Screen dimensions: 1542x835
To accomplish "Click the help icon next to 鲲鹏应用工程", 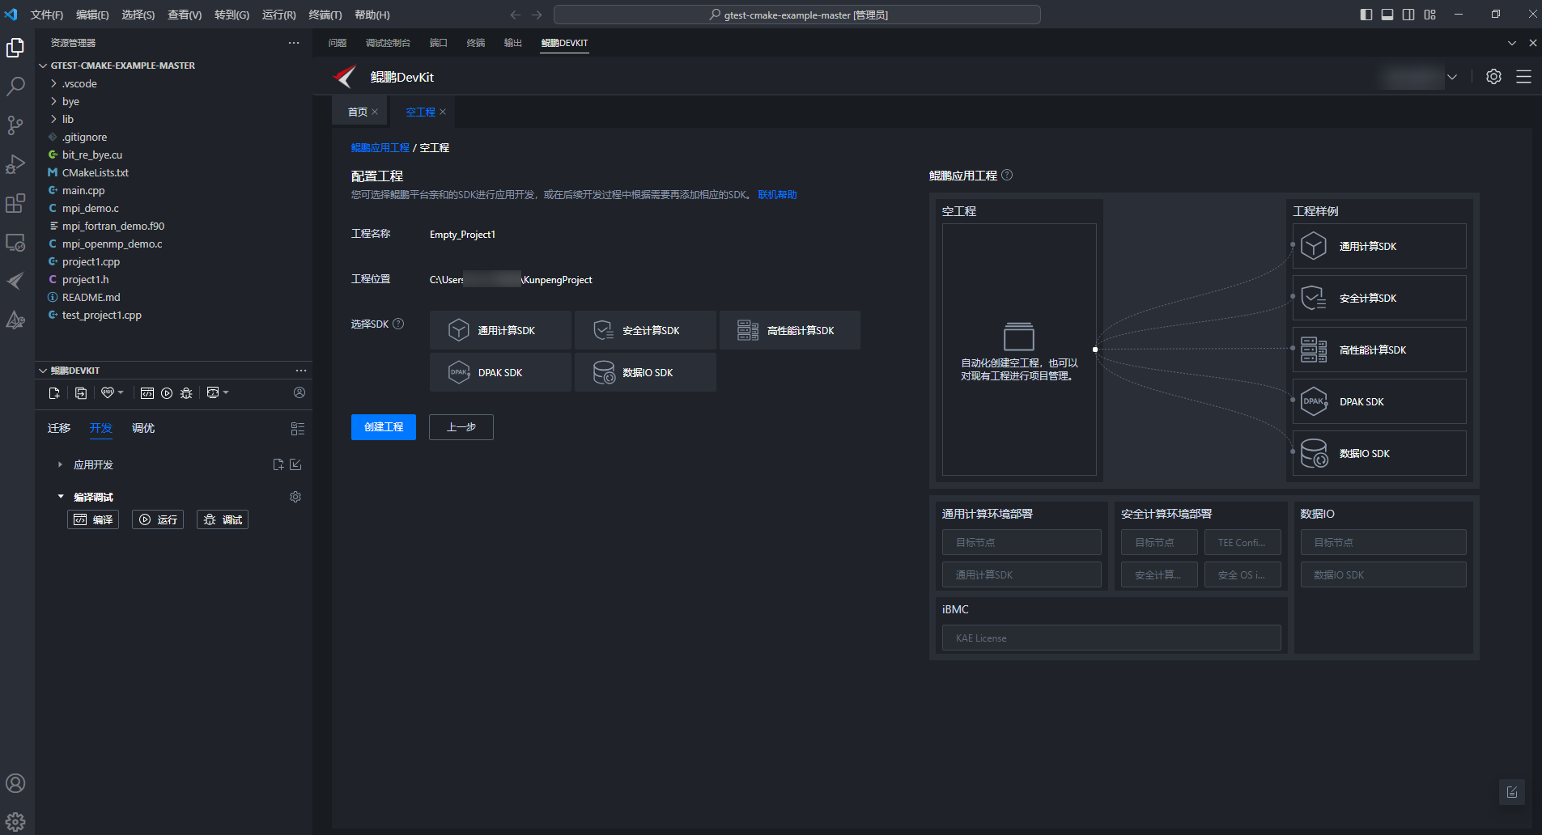I will tap(1007, 175).
